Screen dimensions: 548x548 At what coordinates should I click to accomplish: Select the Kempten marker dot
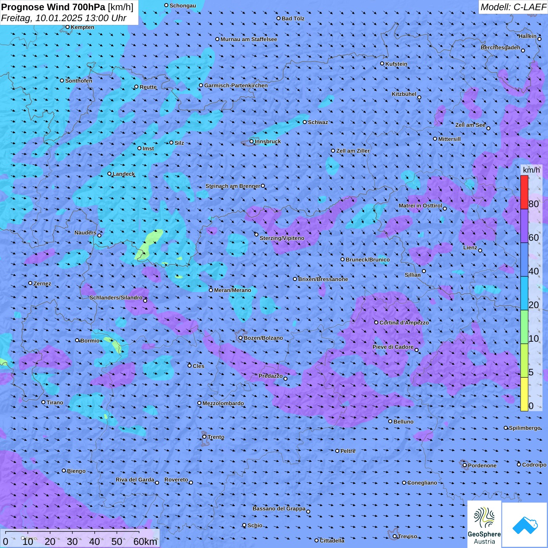tap(67, 27)
